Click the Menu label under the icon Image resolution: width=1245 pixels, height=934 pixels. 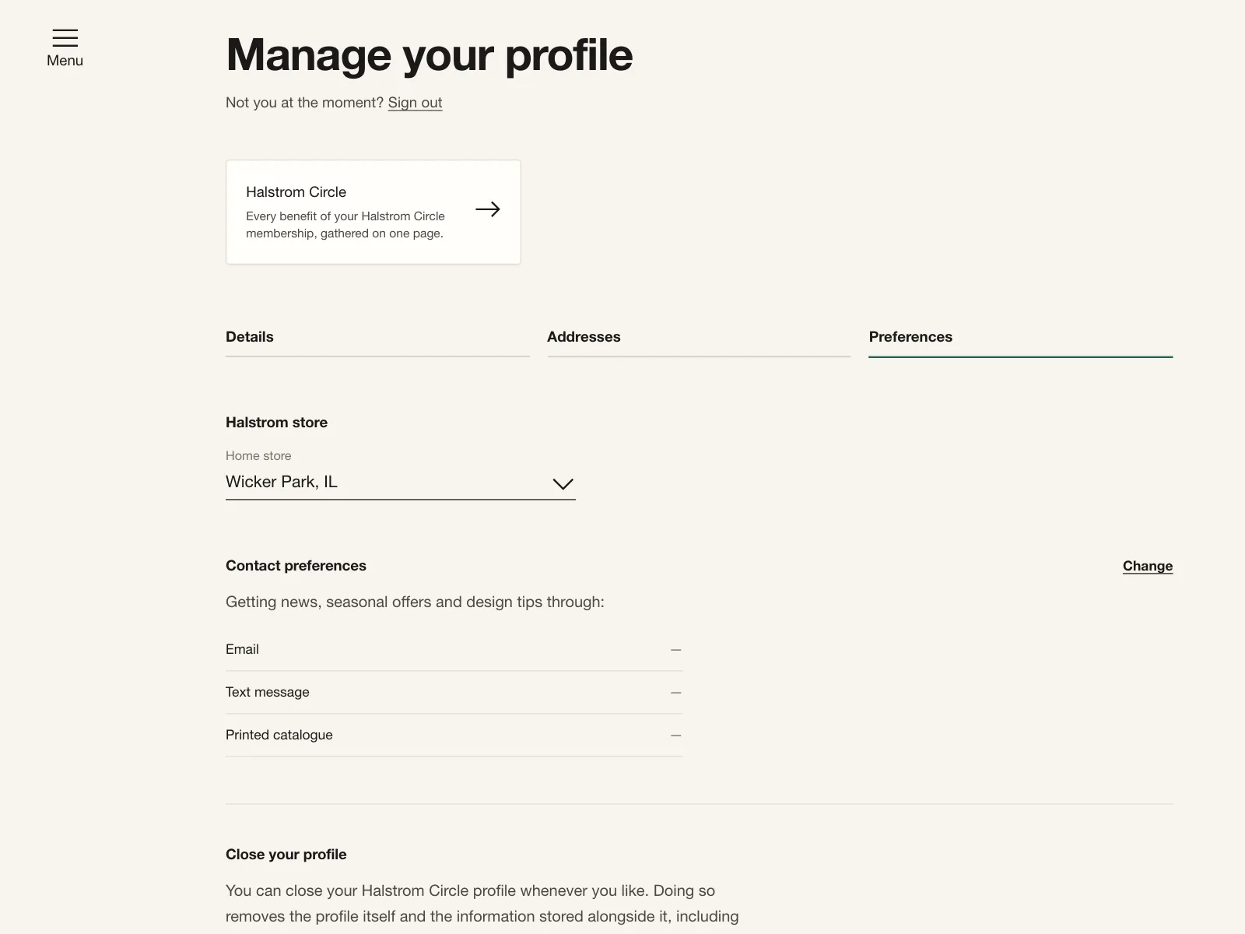point(65,61)
